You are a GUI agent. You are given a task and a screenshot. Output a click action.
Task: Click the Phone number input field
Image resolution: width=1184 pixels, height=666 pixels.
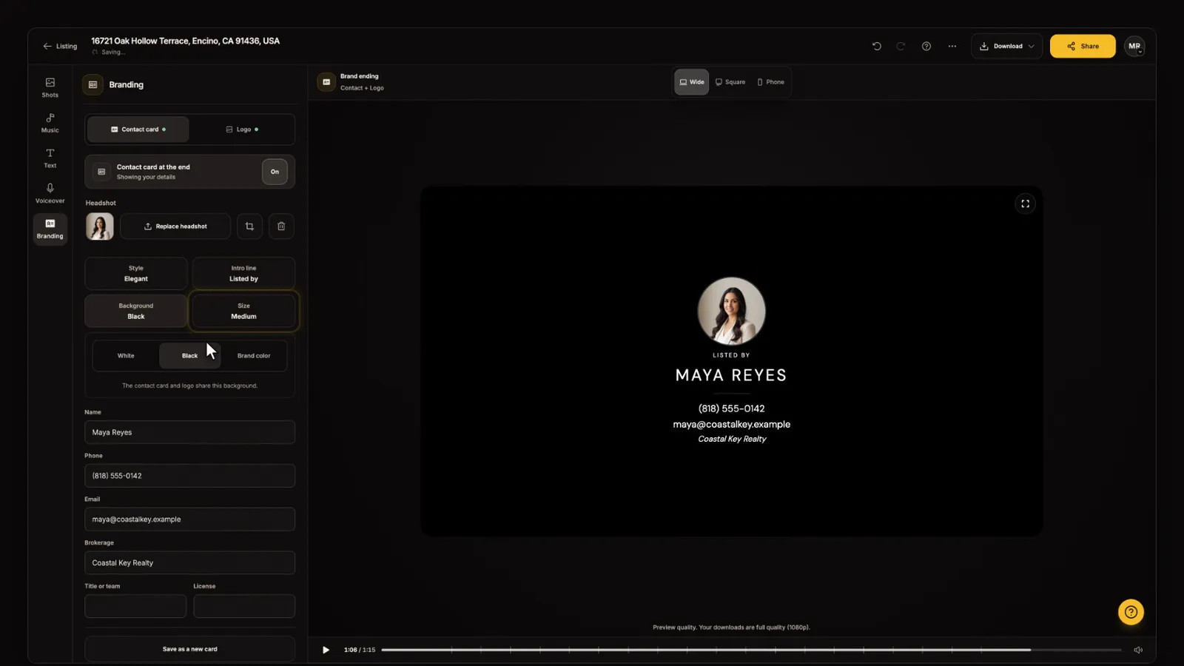pyautogui.click(x=189, y=476)
